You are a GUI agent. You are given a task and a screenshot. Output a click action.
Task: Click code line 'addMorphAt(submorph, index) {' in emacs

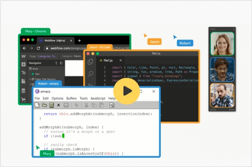coord(71,127)
